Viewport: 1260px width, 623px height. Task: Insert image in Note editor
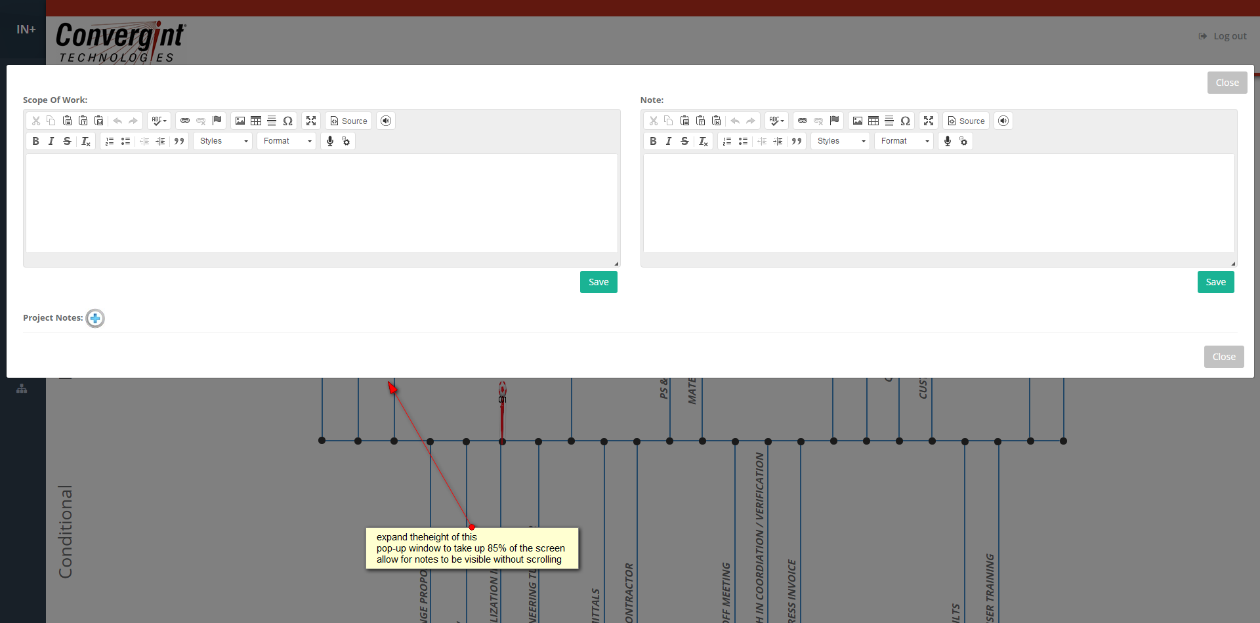(x=858, y=121)
